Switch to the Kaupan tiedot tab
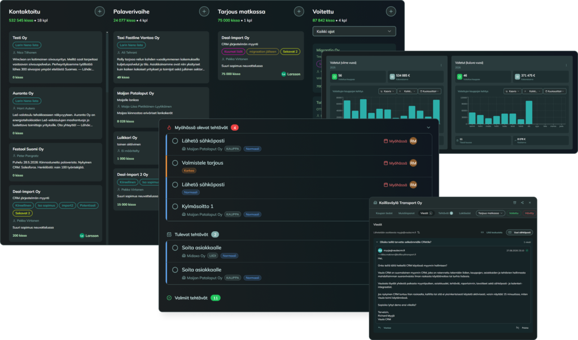The width and height of the screenshot is (578, 340). [x=384, y=213]
